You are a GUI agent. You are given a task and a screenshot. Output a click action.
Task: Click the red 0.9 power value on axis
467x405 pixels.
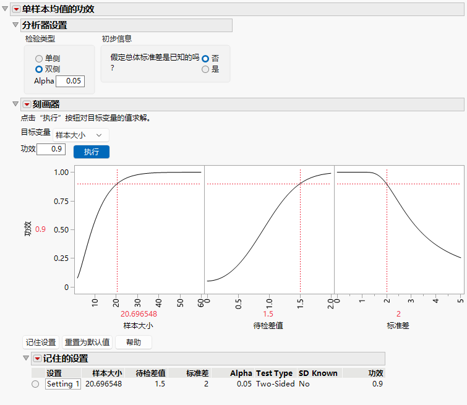[40, 229]
